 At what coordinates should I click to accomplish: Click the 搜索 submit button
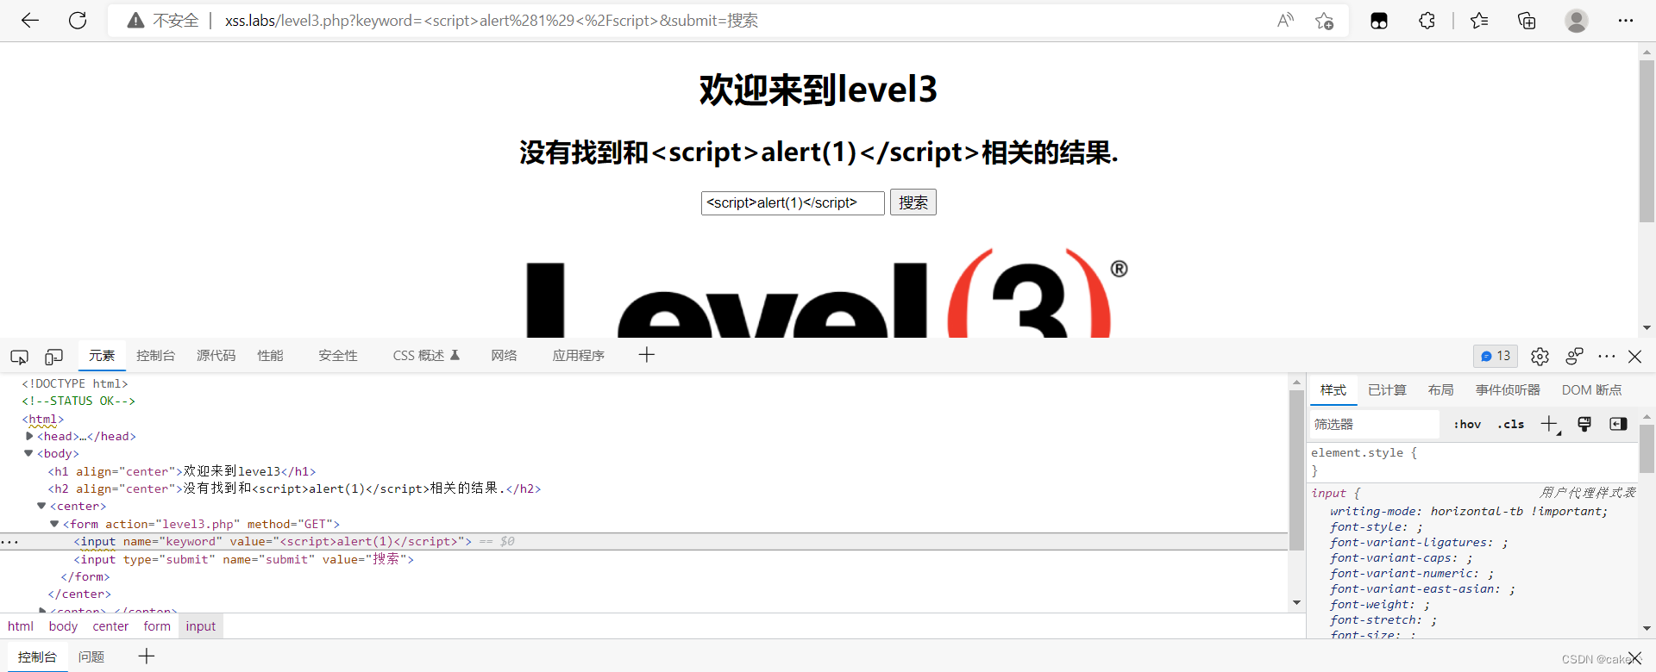tap(913, 202)
